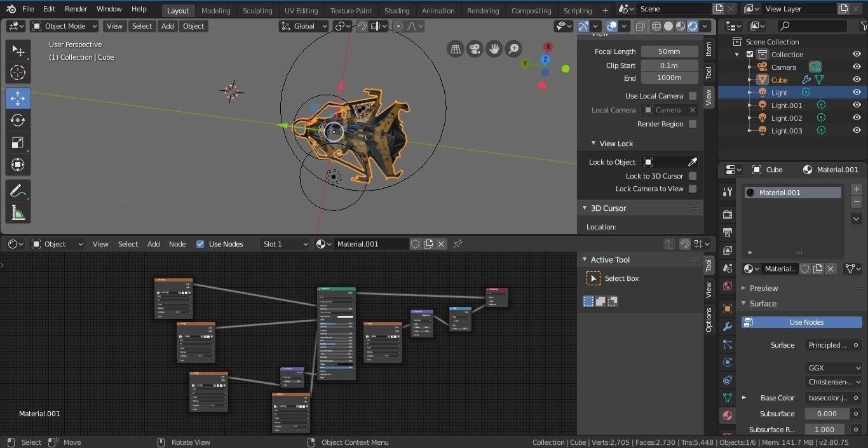Enable Use Local Camera checkbox
The width and height of the screenshot is (868, 448).
point(693,96)
